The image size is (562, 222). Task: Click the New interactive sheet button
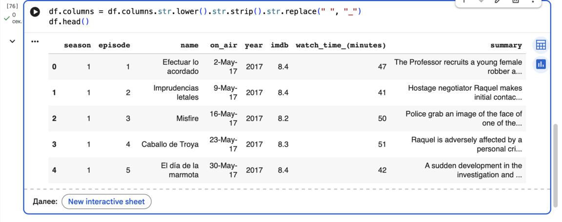[106, 202]
